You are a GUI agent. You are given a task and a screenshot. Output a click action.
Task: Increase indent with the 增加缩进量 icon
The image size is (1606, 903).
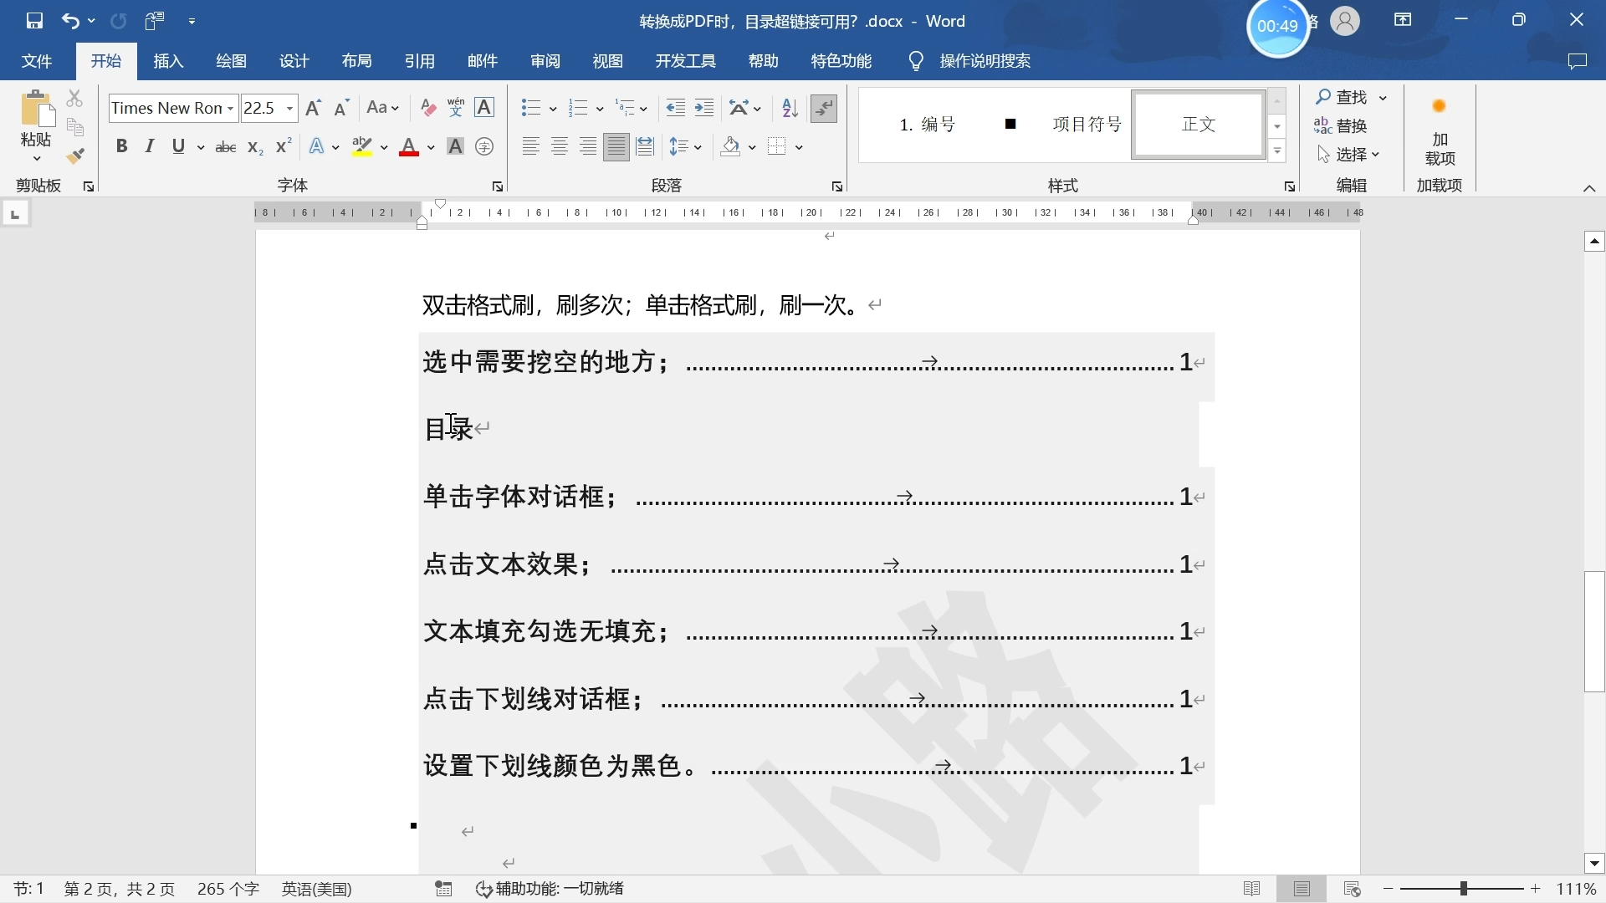703,108
